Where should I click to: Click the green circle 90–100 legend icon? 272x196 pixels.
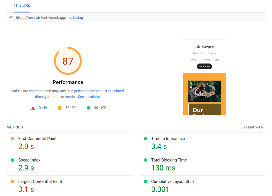88,108
